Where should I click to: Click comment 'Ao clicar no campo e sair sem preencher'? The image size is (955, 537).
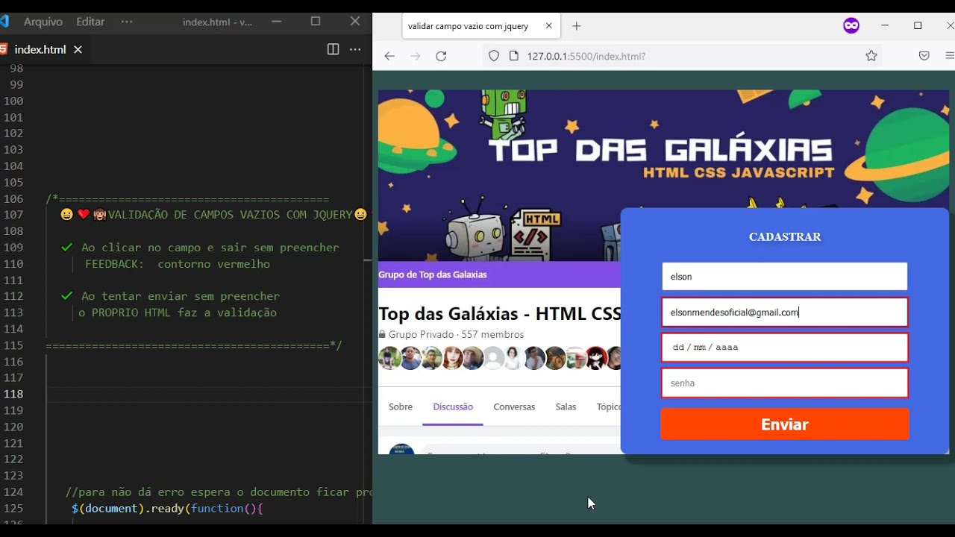tap(210, 248)
